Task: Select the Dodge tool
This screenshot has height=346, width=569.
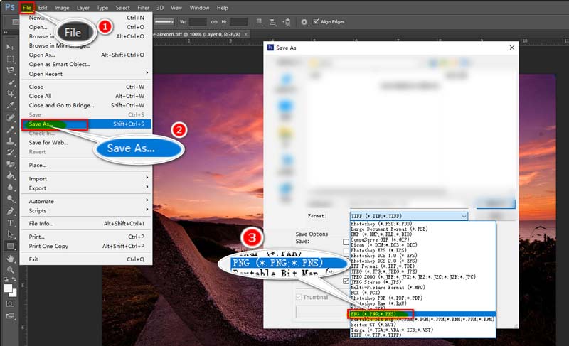Action: (10, 199)
